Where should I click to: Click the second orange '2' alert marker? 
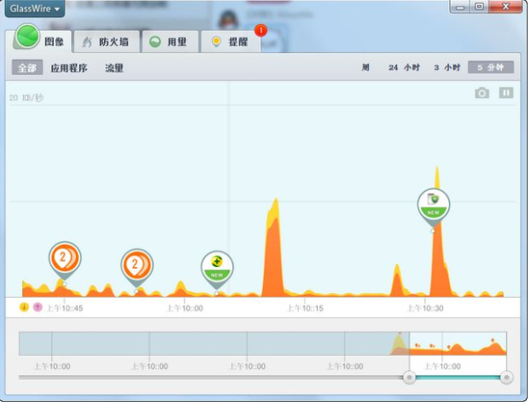pyautogui.click(x=137, y=267)
